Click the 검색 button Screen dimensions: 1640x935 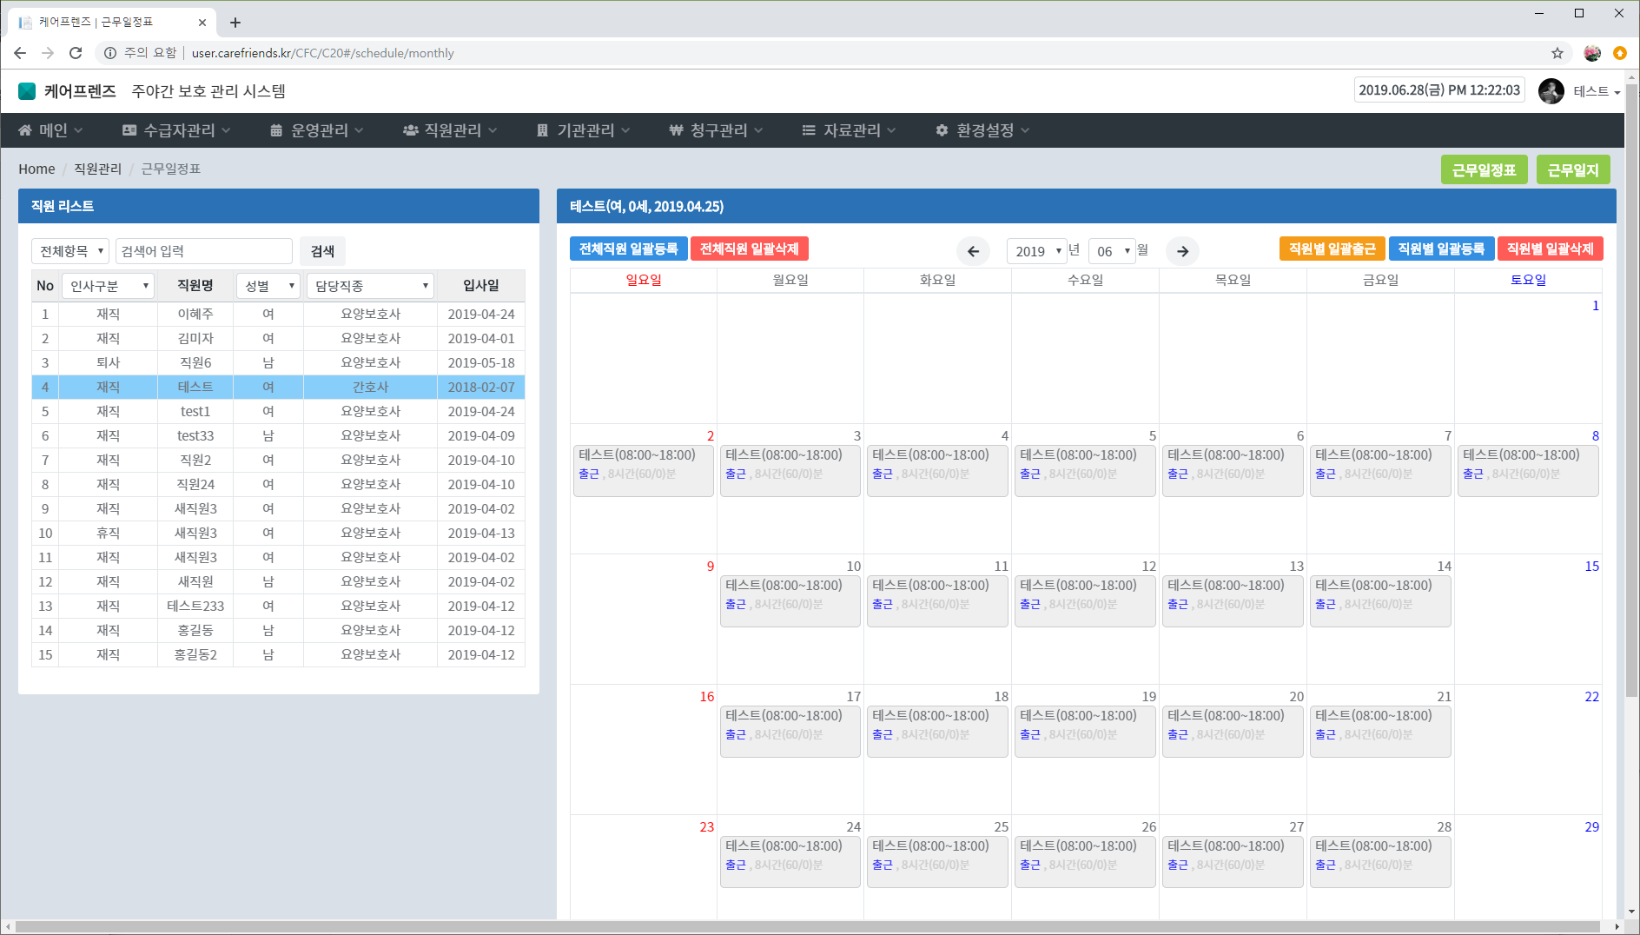(322, 251)
